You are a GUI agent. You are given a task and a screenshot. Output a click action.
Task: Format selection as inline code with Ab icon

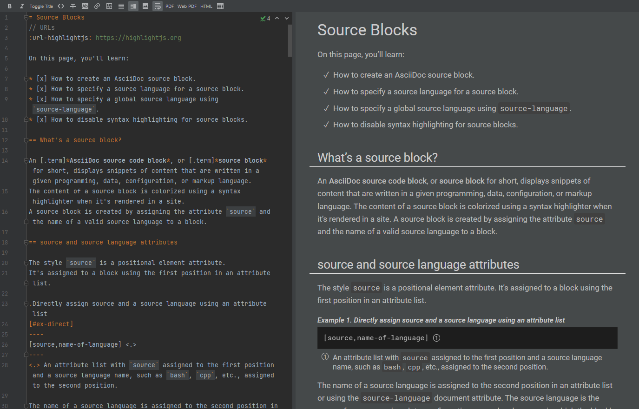(x=84, y=6)
